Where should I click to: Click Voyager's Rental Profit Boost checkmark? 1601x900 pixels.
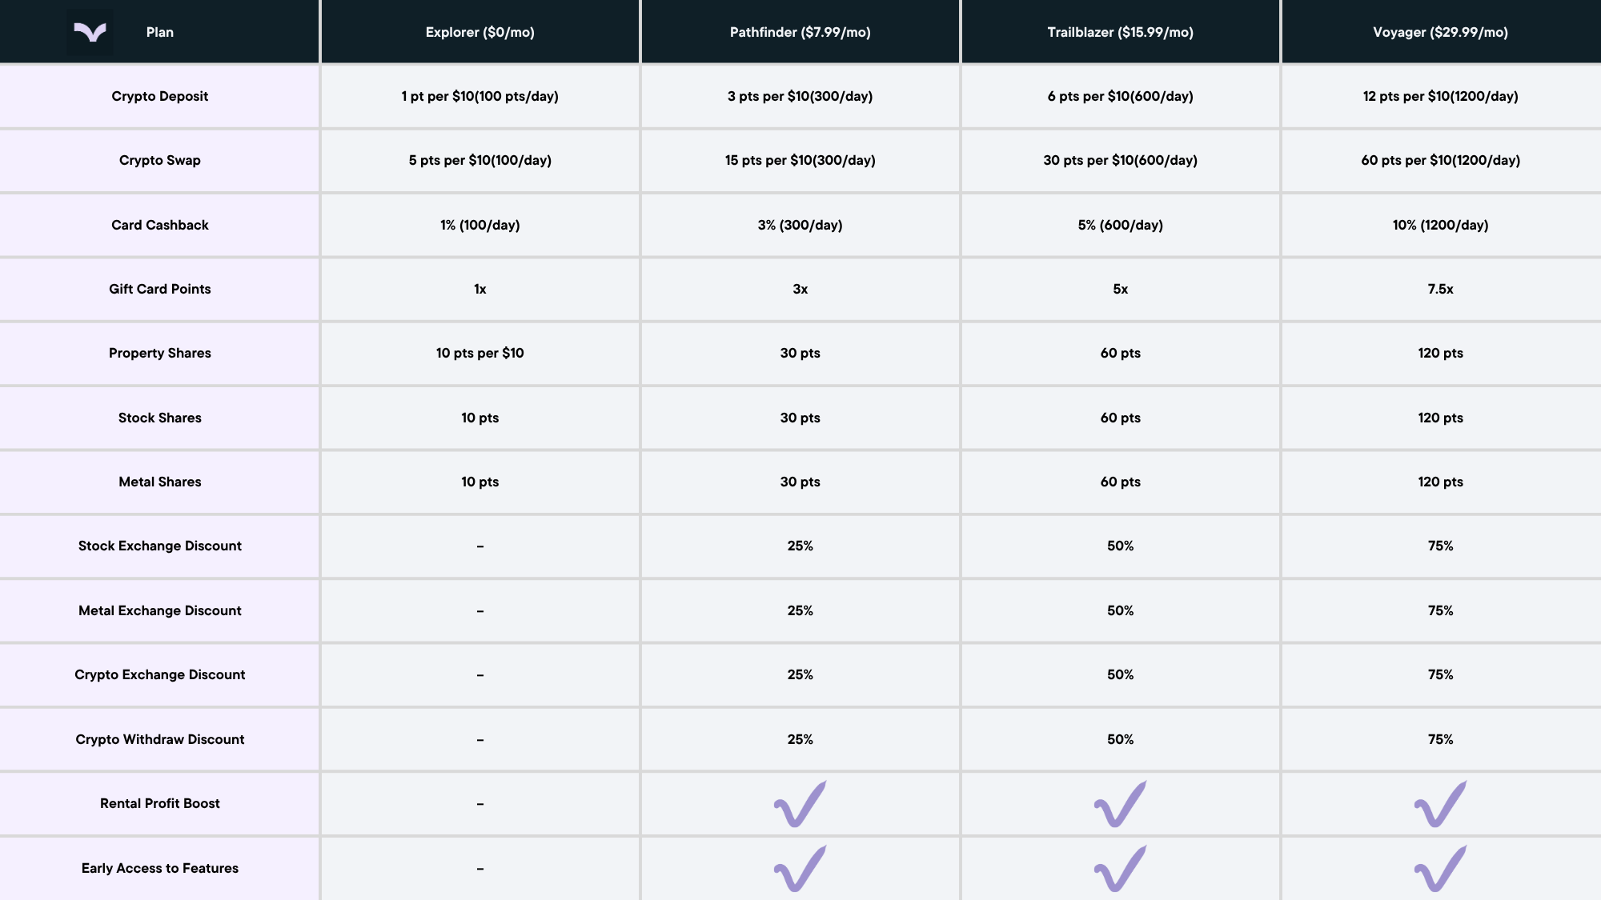[1440, 804]
